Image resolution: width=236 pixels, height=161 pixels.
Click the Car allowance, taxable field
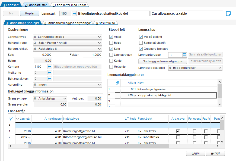coord(187,14)
